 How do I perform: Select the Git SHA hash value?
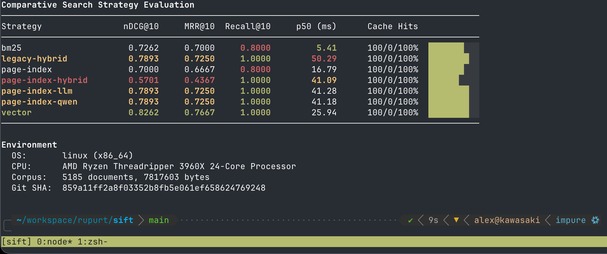click(x=164, y=188)
